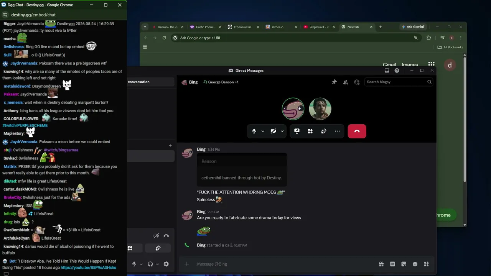The image size is (491, 276).
Task: Toggle noise suppression in voice panel
Action: tap(156, 236)
